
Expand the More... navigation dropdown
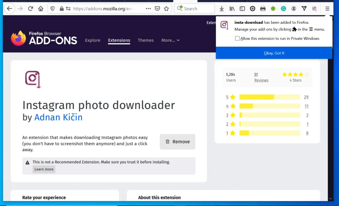coord(170,40)
